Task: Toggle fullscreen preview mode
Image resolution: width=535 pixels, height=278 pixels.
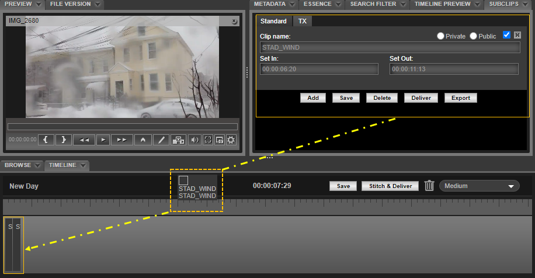Action: click(208, 140)
